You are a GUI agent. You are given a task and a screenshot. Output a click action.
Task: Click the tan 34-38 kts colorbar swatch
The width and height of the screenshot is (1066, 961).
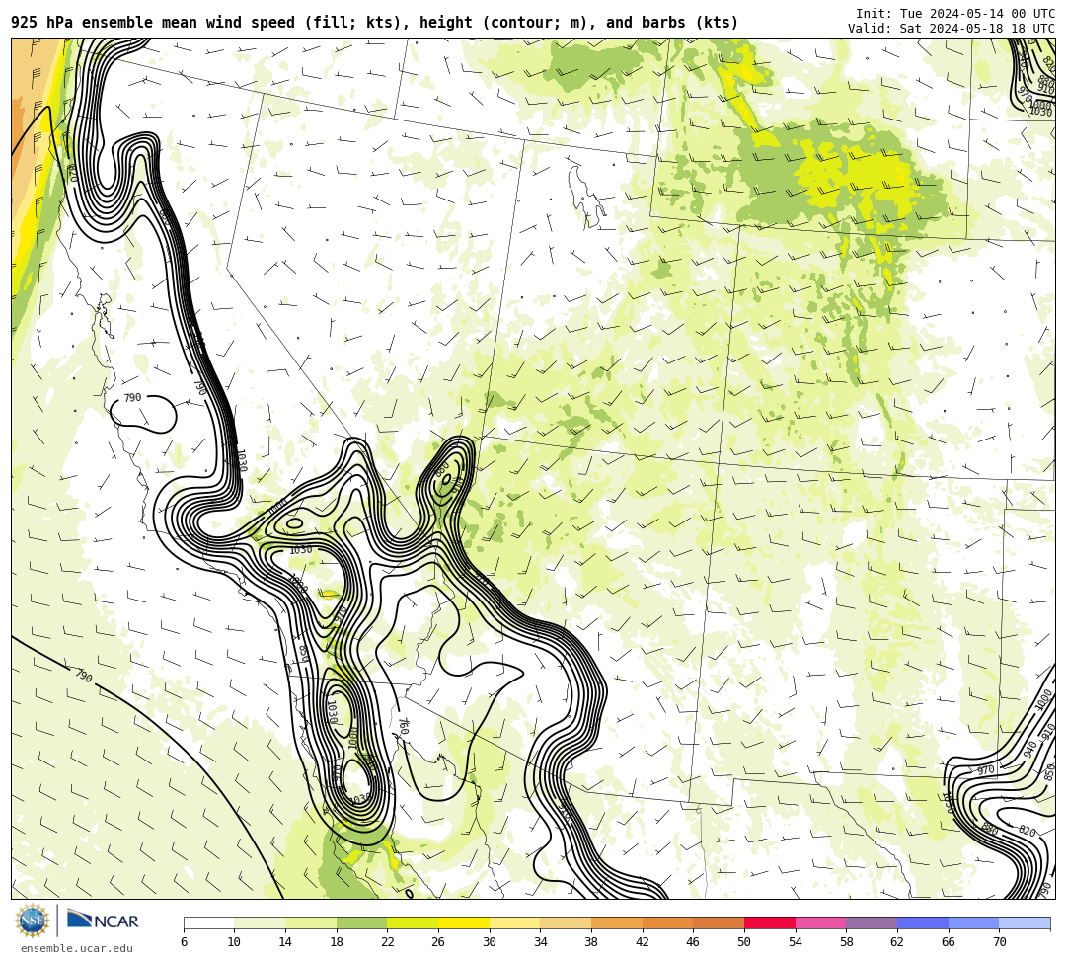(x=566, y=922)
